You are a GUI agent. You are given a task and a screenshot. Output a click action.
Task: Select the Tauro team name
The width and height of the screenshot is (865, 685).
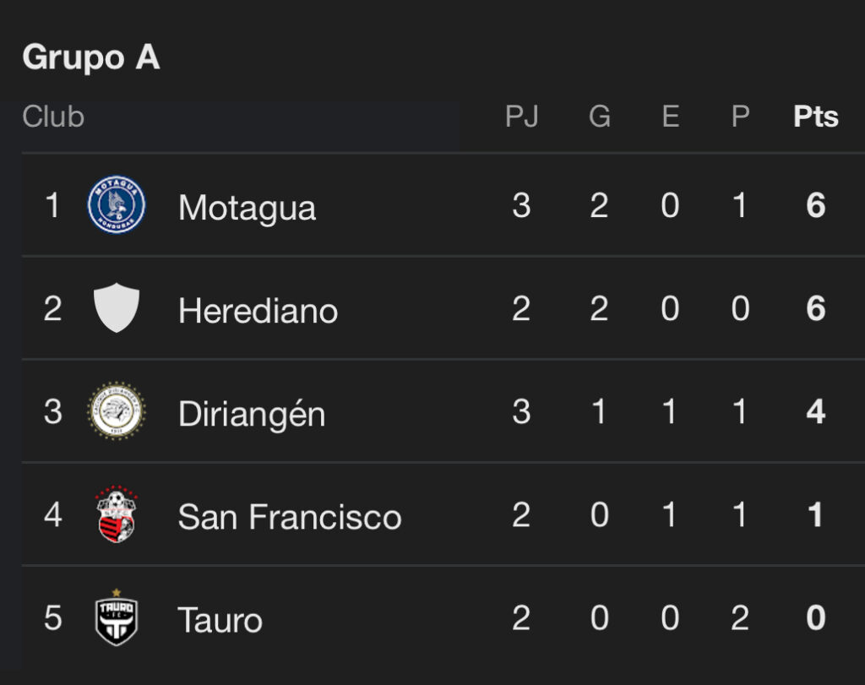pyautogui.click(x=220, y=620)
